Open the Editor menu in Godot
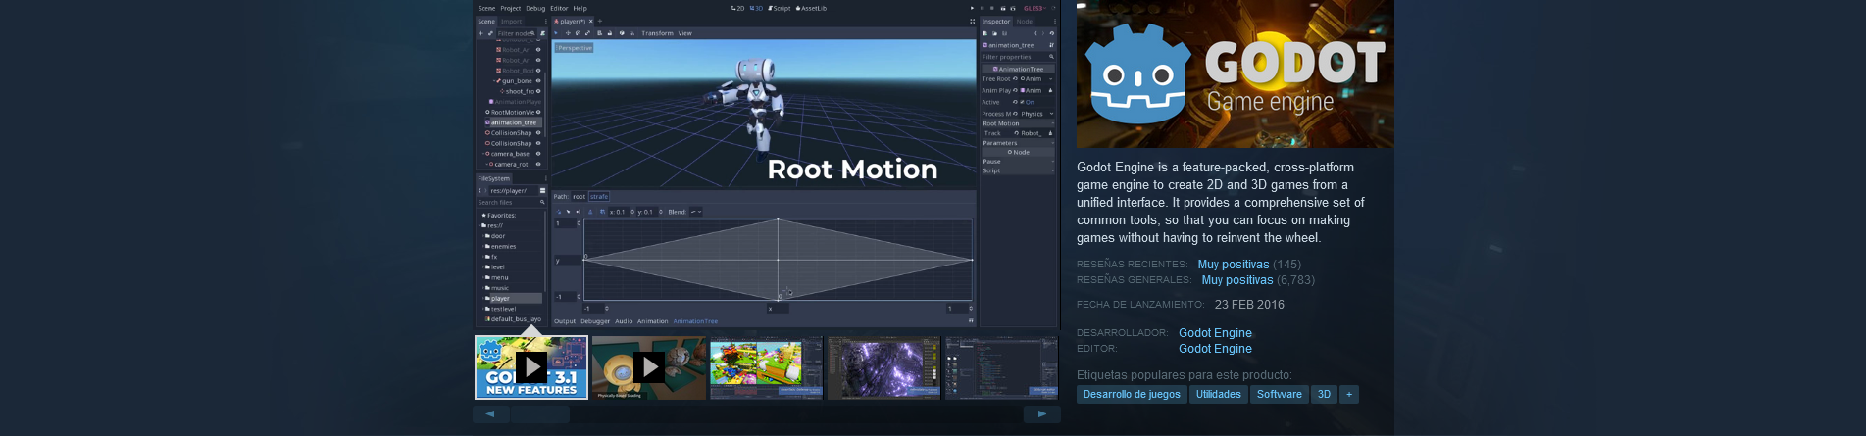Image resolution: width=1866 pixels, height=436 pixels. click(x=559, y=8)
